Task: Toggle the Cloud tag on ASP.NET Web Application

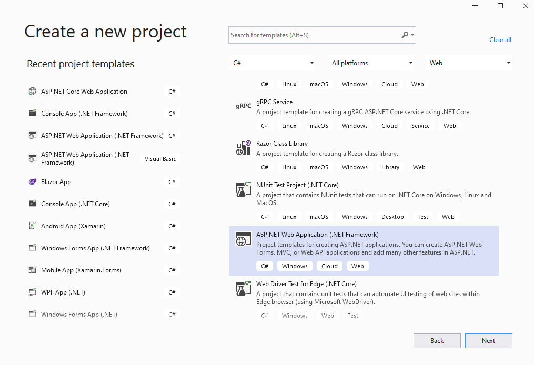Action: pos(329,266)
